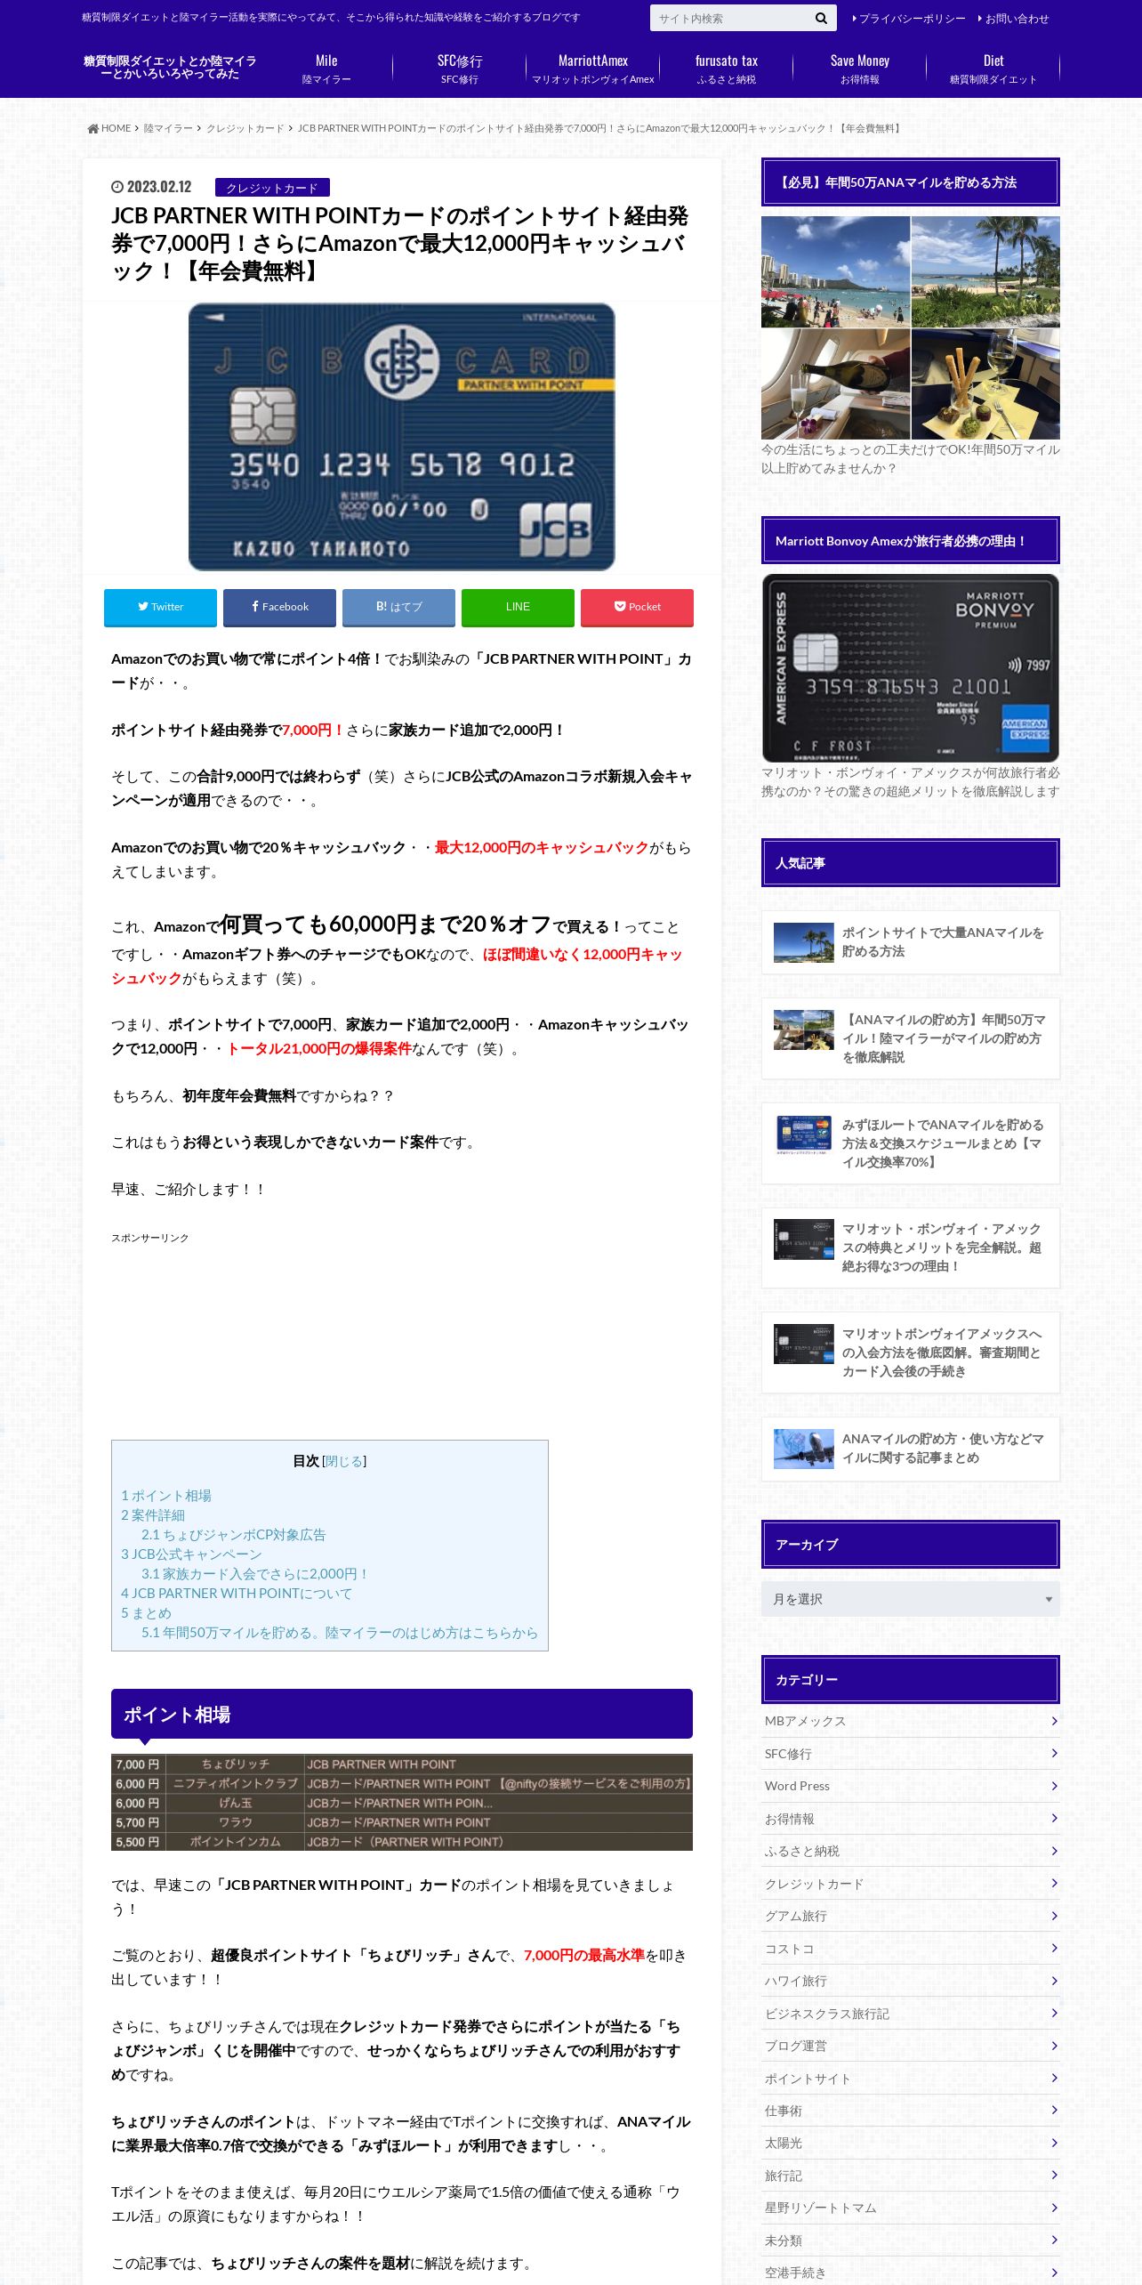Open the Word Press category

click(911, 1786)
